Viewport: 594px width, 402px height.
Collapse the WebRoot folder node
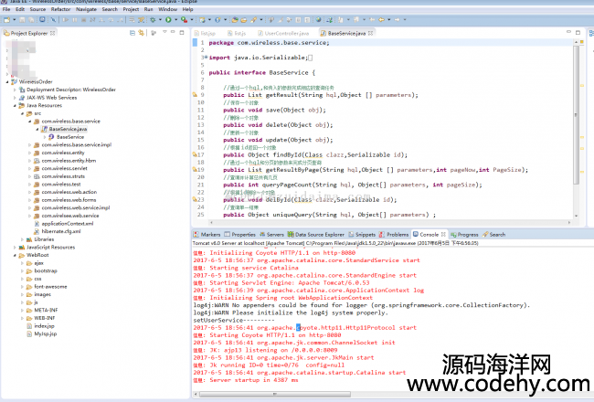click(x=15, y=256)
